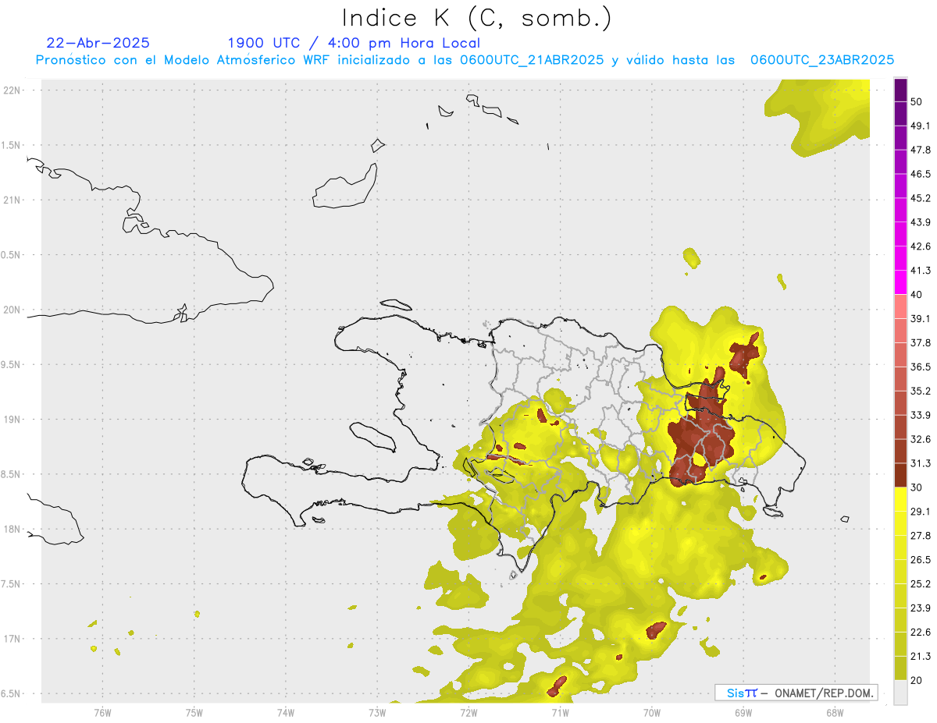Click the '21N' latitude label
Screen dimensions: 937x723
pyautogui.click(x=12, y=200)
